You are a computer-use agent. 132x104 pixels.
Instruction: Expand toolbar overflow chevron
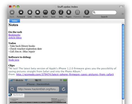(x=122, y=14)
